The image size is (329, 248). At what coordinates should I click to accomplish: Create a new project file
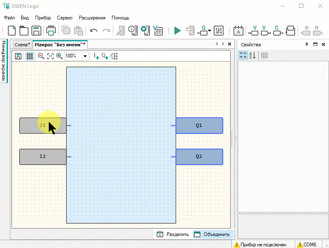12,31
